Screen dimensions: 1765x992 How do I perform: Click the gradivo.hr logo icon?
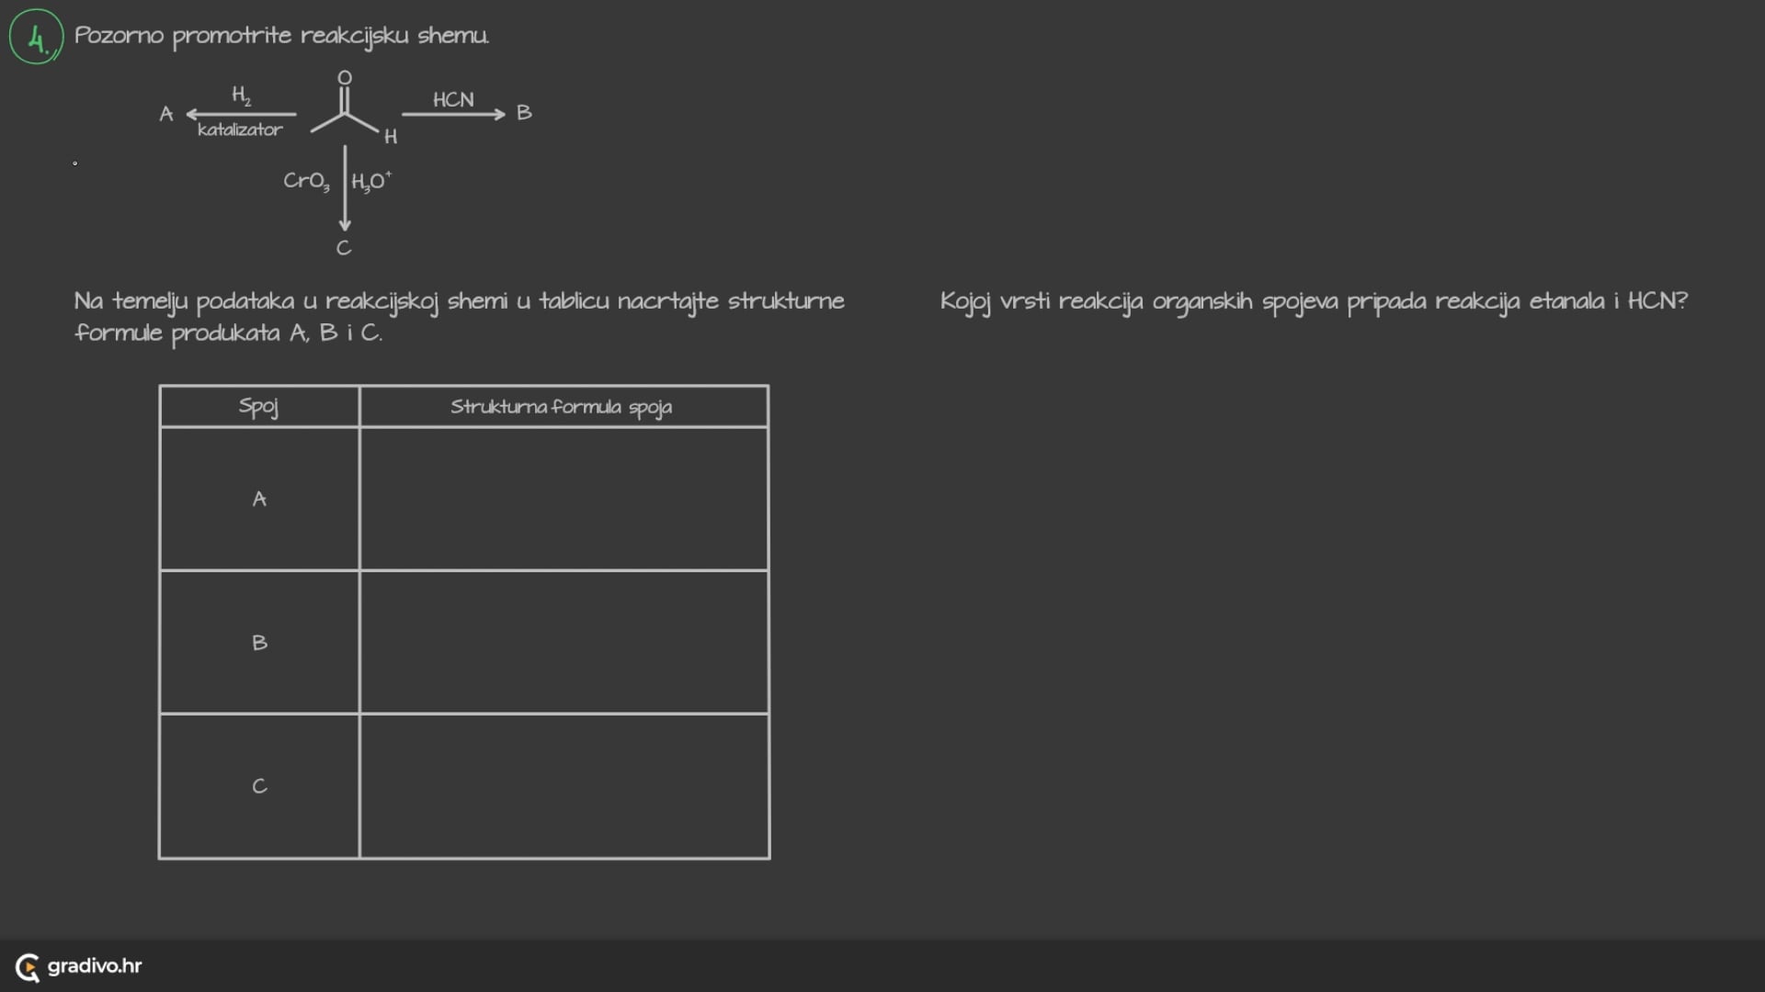(28, 967)
